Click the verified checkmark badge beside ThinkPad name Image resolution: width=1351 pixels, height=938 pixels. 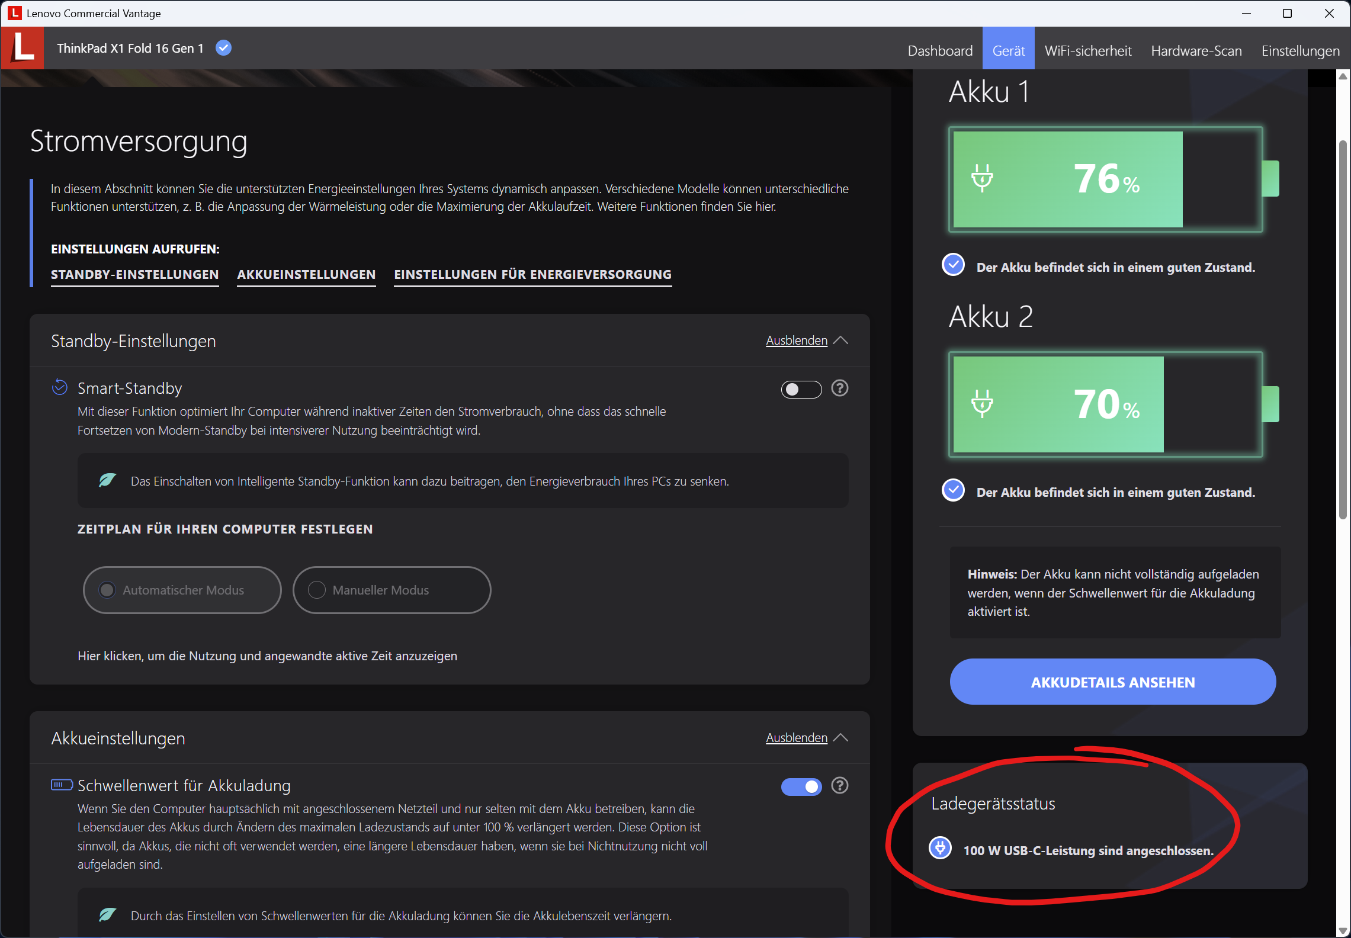(x=223, y=48)
